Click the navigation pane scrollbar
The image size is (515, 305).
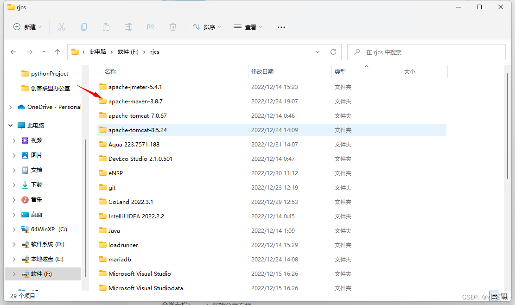coord(85,208)
